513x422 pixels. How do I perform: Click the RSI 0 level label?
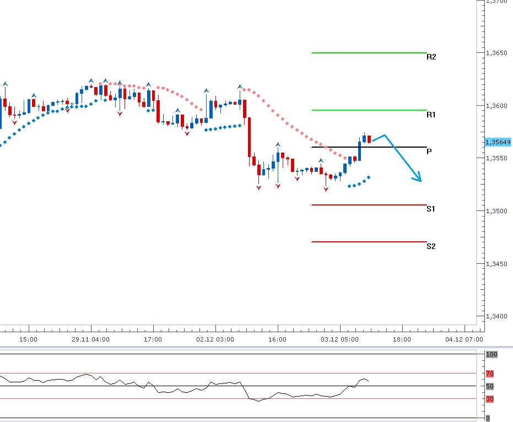(x=488, y=418)
